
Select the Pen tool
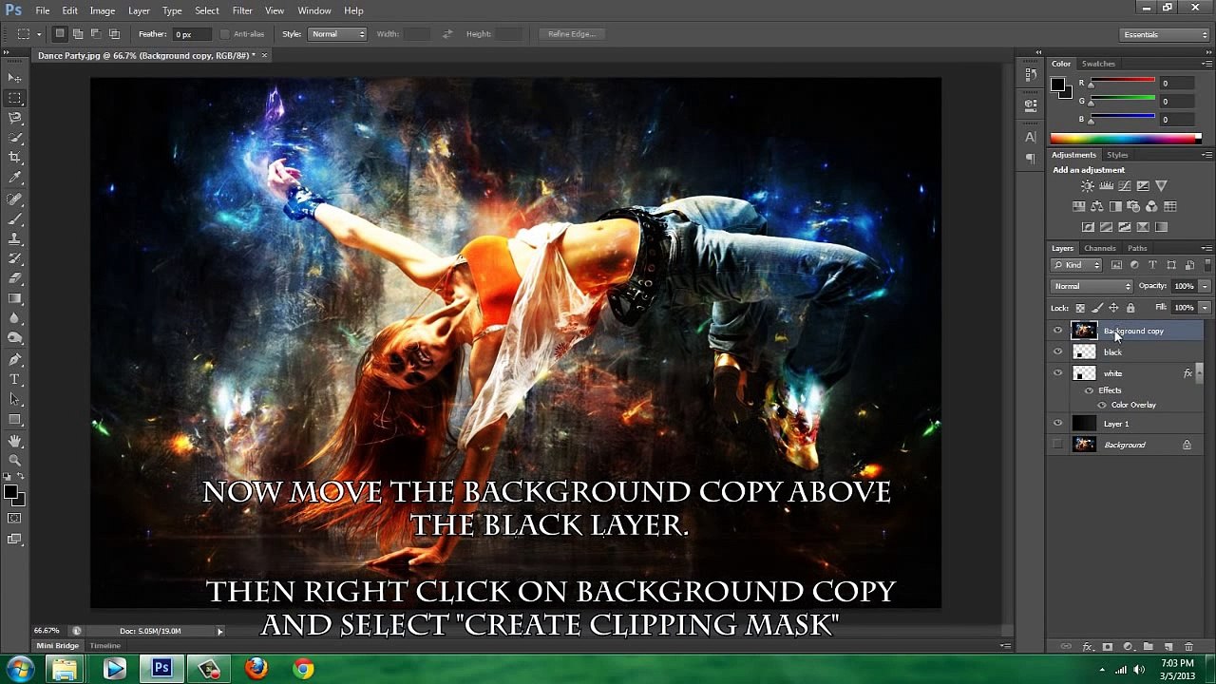pyautogui.click(x=15, y=360)
